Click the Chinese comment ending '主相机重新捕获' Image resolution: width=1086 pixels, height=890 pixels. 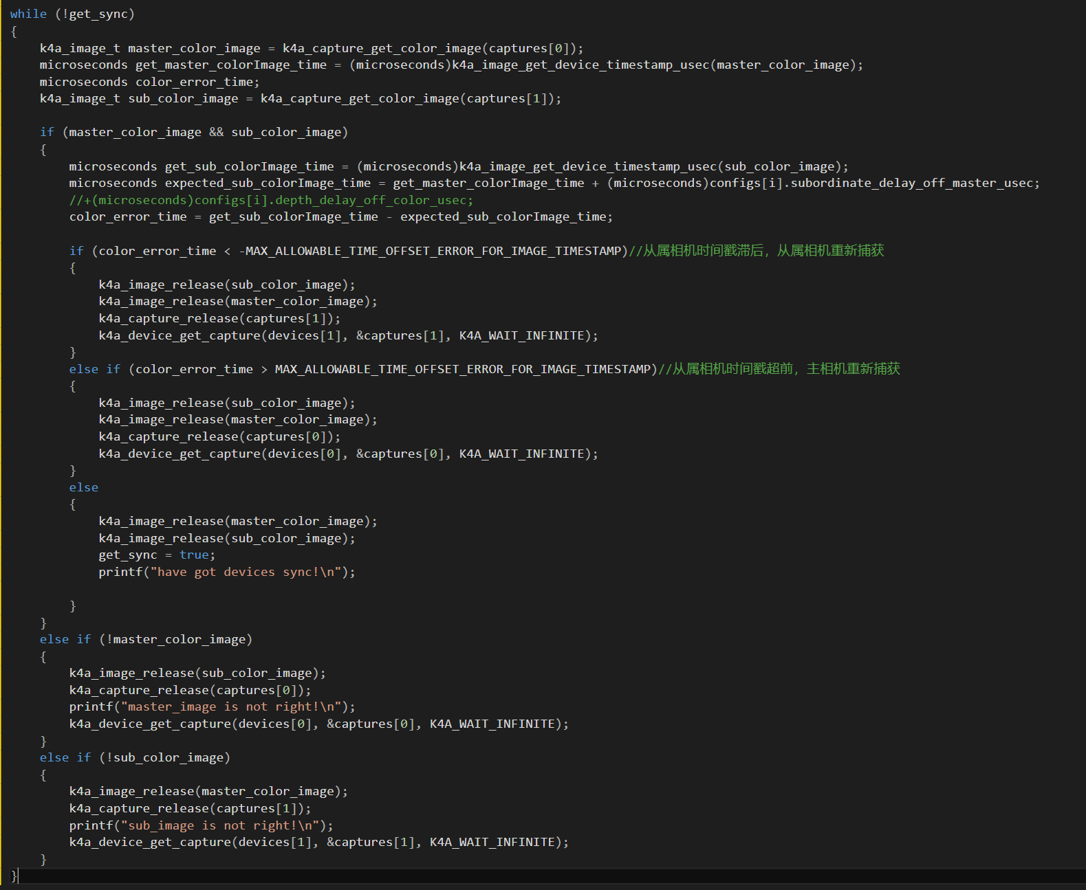pos(779,369)
